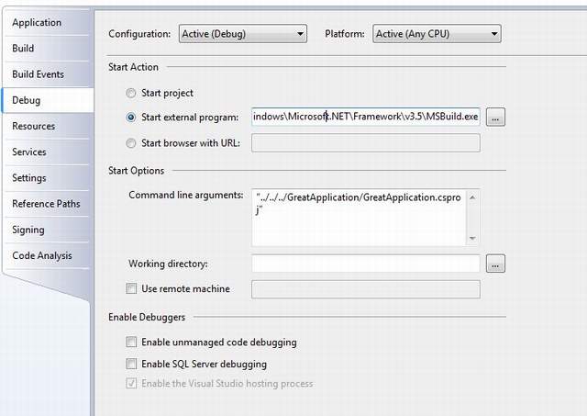The width and height of the screenshot is (587, 416).
Task: Browse for working directory with ellipsis button
Action: click(495, 264)
